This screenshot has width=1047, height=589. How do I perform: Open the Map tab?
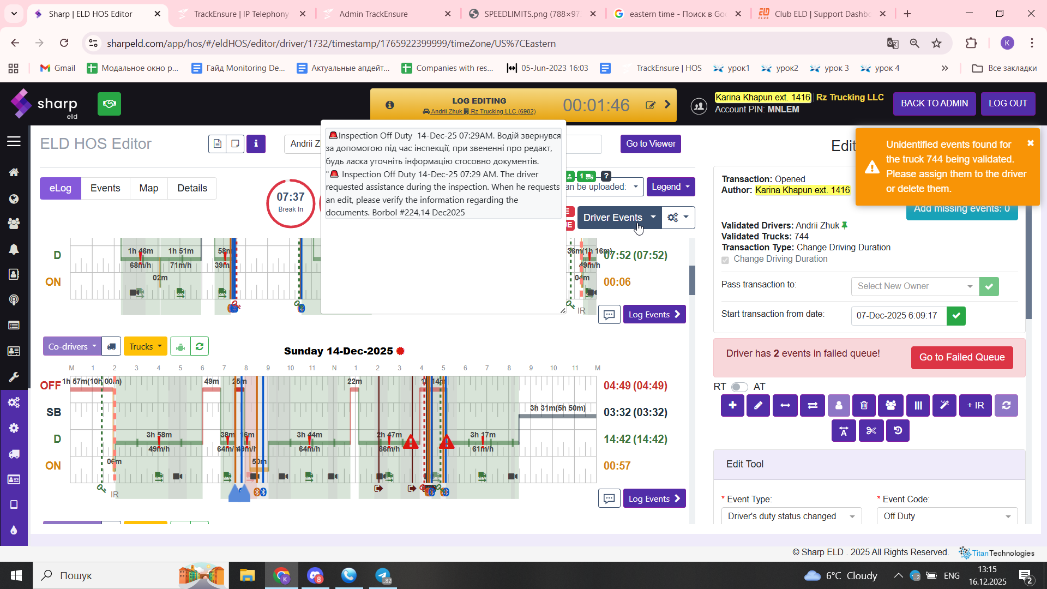coord(148,188)
